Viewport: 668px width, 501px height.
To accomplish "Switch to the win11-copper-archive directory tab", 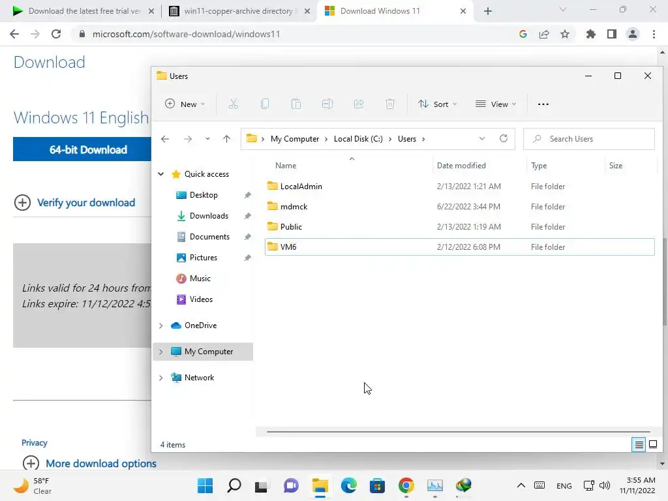I will pos(239,11).
